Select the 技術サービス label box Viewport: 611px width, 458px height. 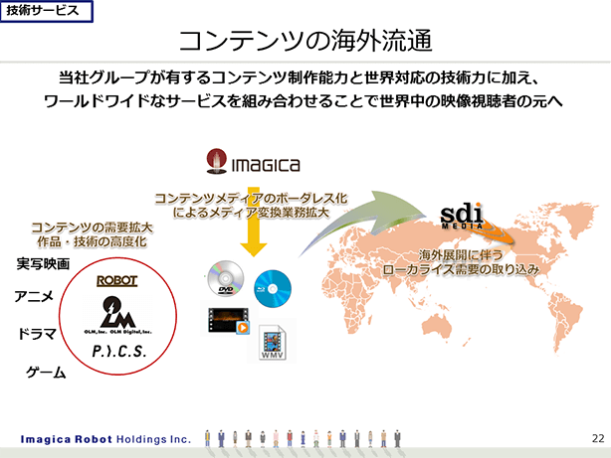coord(47,12)
